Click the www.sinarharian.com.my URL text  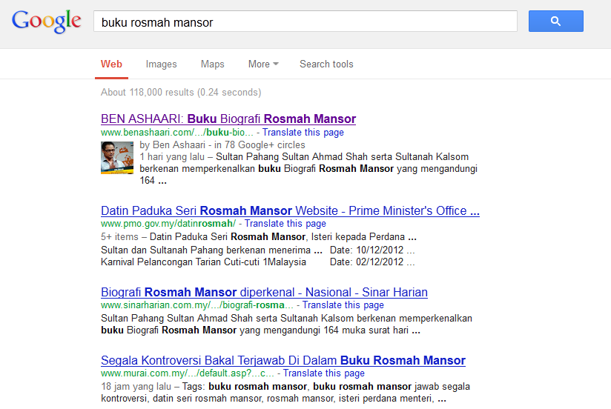[x=196, y=305]
